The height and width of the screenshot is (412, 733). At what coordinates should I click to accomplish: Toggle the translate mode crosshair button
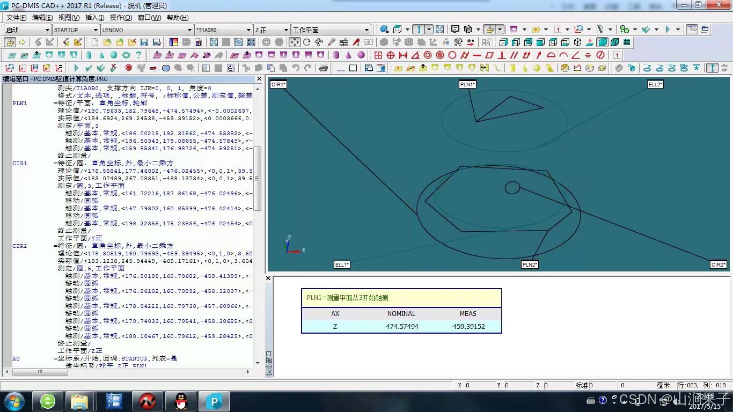(295, 42)
